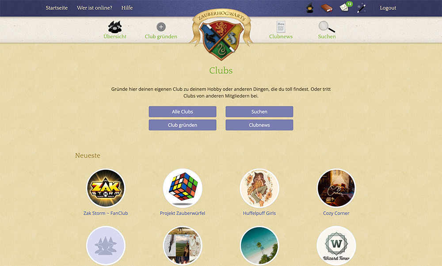Open the Wer ist online? menu item
Image resolution: width=442 pixels, height=266 pixels.
pos(95,8)
